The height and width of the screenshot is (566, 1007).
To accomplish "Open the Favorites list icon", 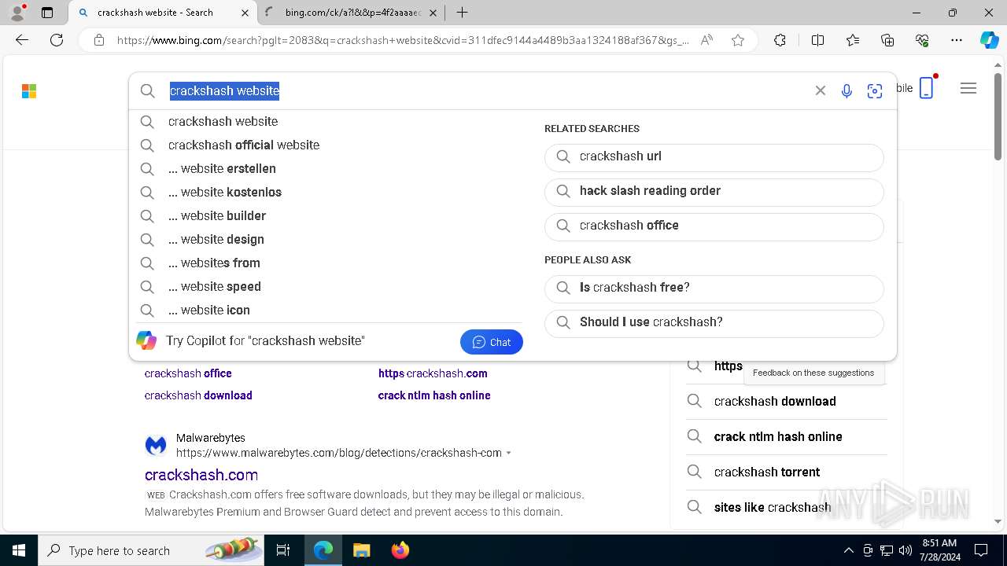I will 853,40.
